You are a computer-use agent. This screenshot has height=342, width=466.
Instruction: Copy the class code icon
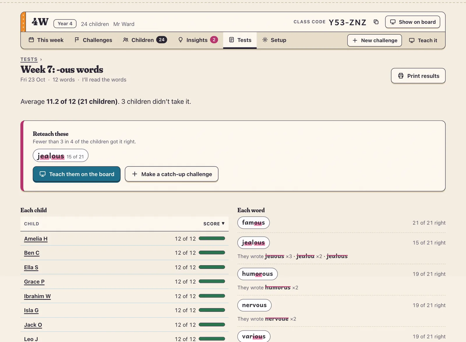(x=376, y=22)
